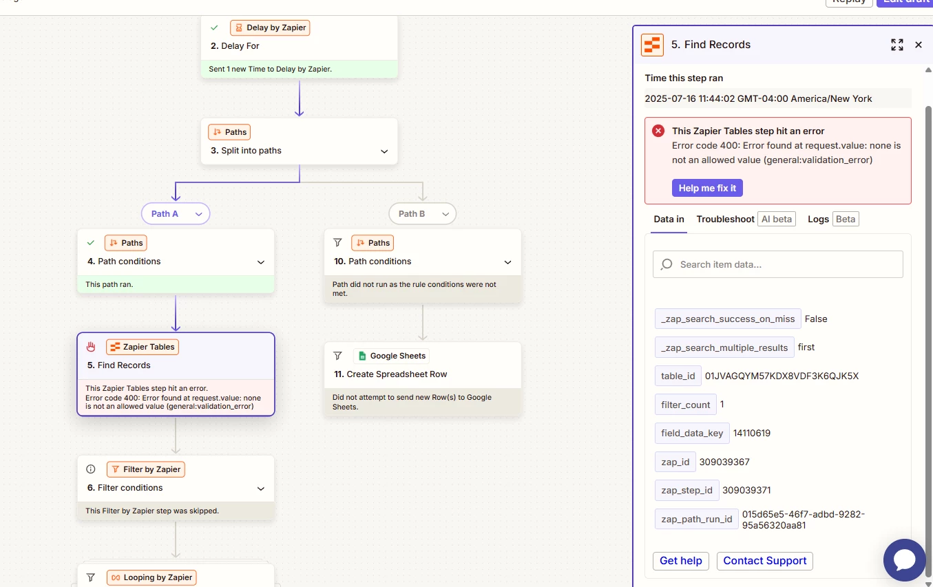The image size is (933, 587).
Task: Click the Delay by Zapier app badge
Action: 270,28
